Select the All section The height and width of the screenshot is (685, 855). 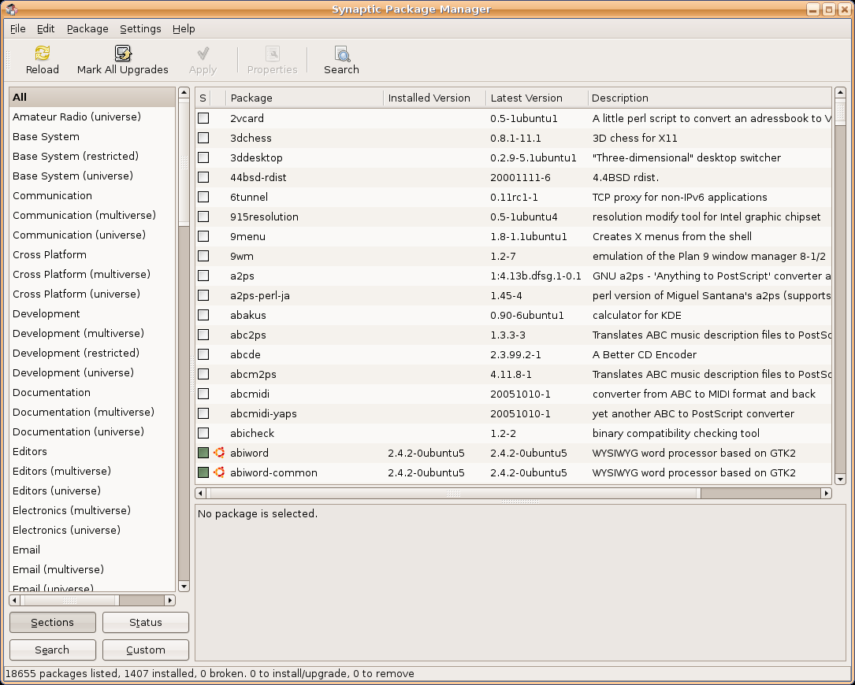[x=92, y=97]
